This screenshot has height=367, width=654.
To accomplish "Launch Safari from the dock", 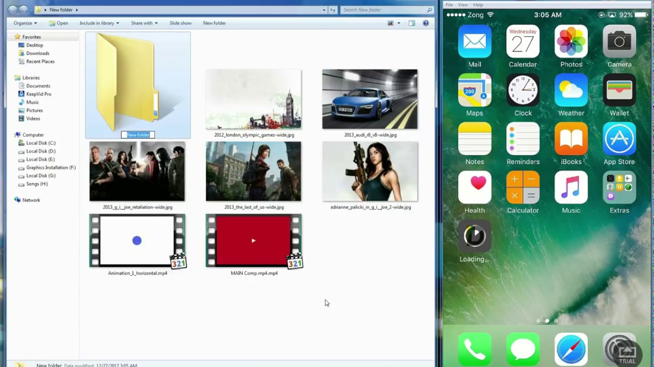I will point(571,350).
